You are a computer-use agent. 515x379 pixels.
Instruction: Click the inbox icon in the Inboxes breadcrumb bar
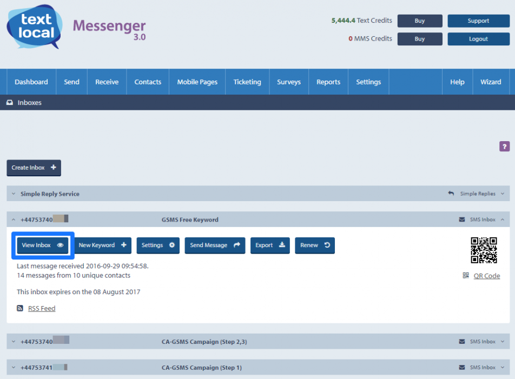(9, 102)
